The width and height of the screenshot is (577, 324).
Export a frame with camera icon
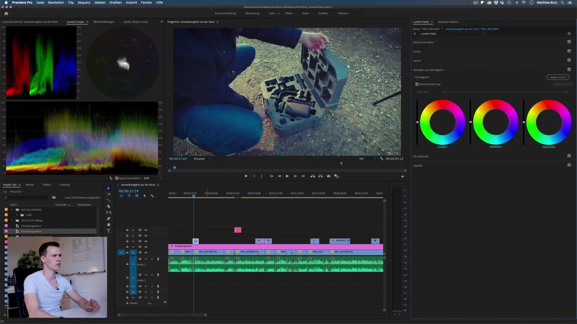(x=328, y=176)
